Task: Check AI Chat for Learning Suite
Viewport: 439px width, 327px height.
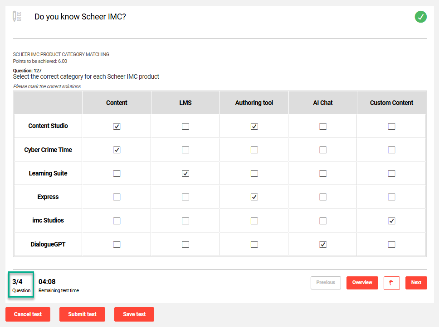Action: click(323, 173)
